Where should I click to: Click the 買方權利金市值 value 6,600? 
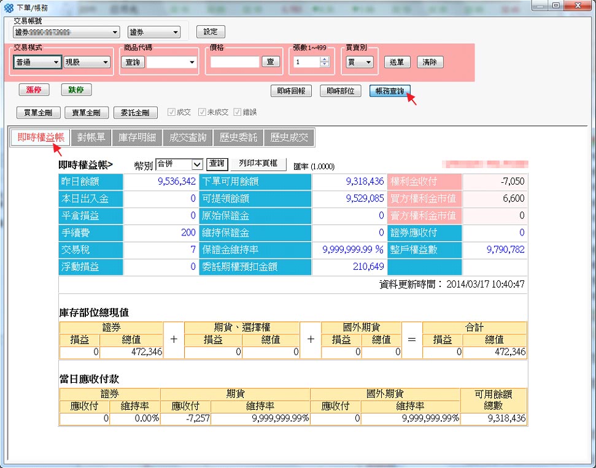pyautogui.click(x=514, y=198)
